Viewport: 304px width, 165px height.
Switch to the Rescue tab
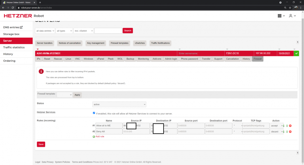click(58, 59)
